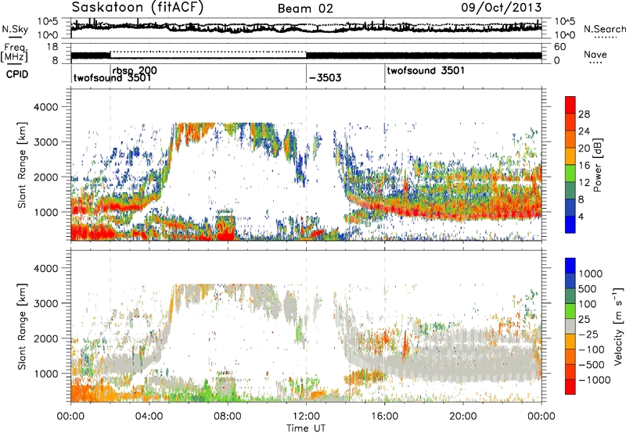626x433 pixels.
Task: Click the 'Beam 02' label
Action: [305, 9]
